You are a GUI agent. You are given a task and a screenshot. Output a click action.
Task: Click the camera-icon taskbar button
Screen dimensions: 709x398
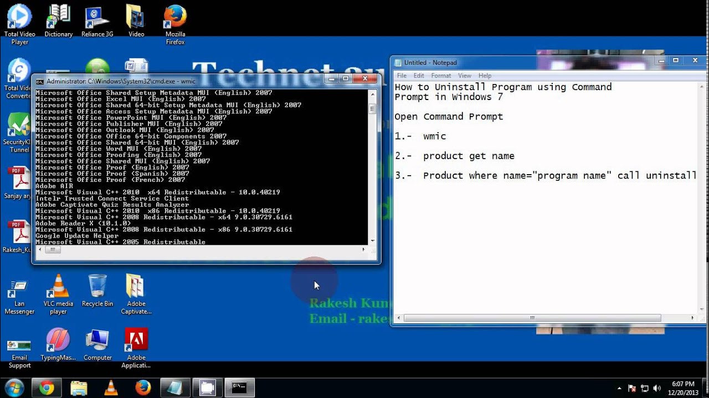207,388
